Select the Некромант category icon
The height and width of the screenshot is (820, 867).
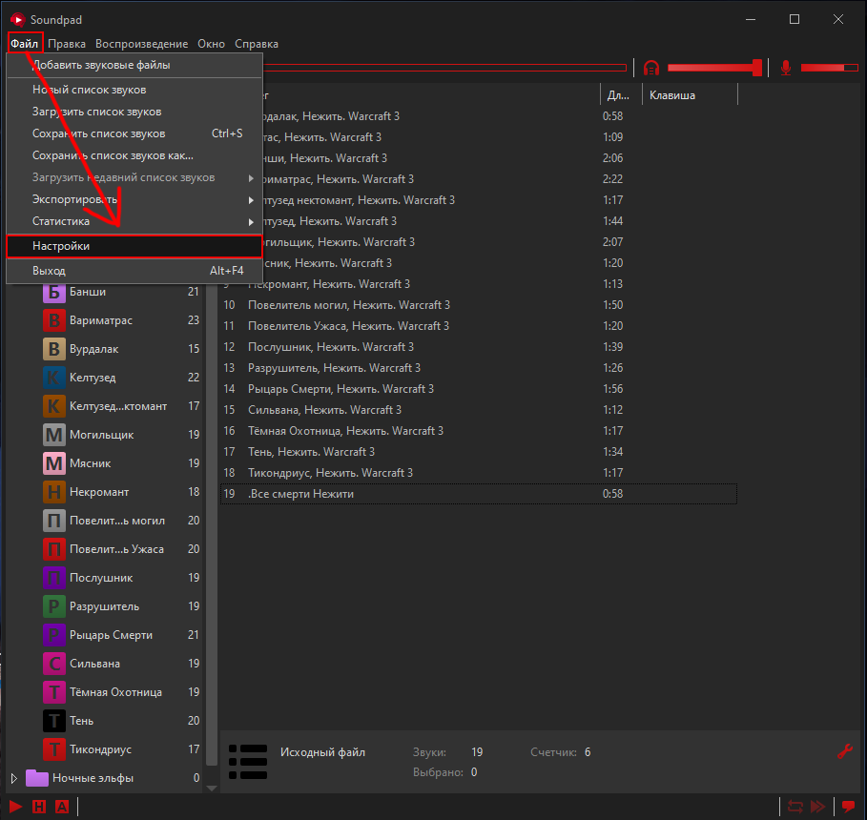click(x=54, y=492)
